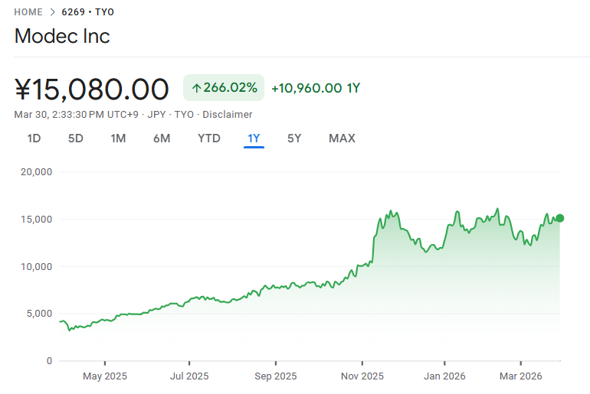Display the MAX time range
Screen dimensions: 590x394
coord(342,138)
